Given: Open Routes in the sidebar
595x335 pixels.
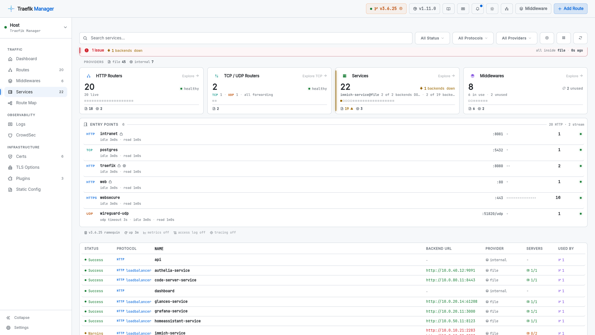Looking at the screenshot, I should click(36, 70).
